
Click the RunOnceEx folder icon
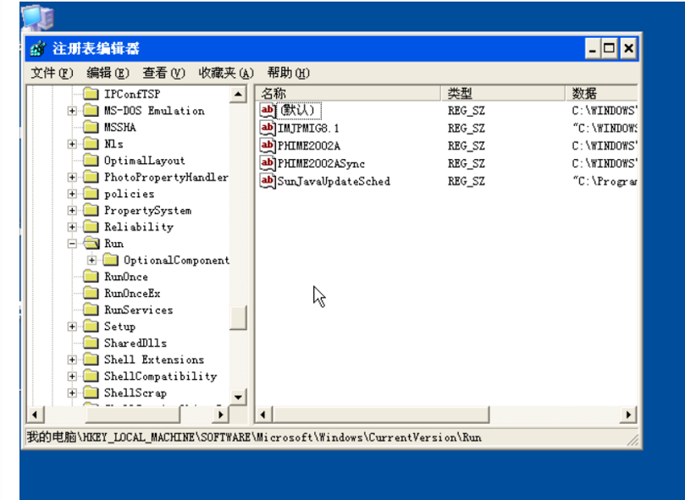(x=91, y=293)
